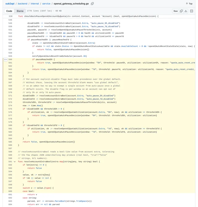Click comment "only 5h or only 7d auto-pause"
The image size is (198, 207).
[42, 92]
